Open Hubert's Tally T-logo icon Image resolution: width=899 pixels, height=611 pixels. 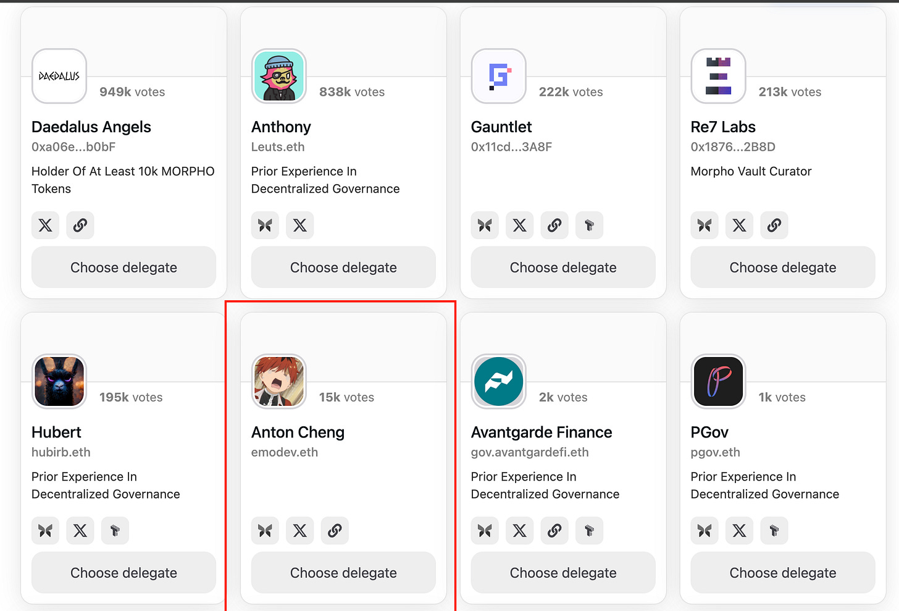point(115,531)
